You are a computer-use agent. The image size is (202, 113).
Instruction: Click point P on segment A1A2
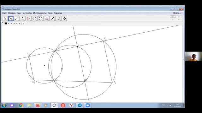click(x=85, y=82)
